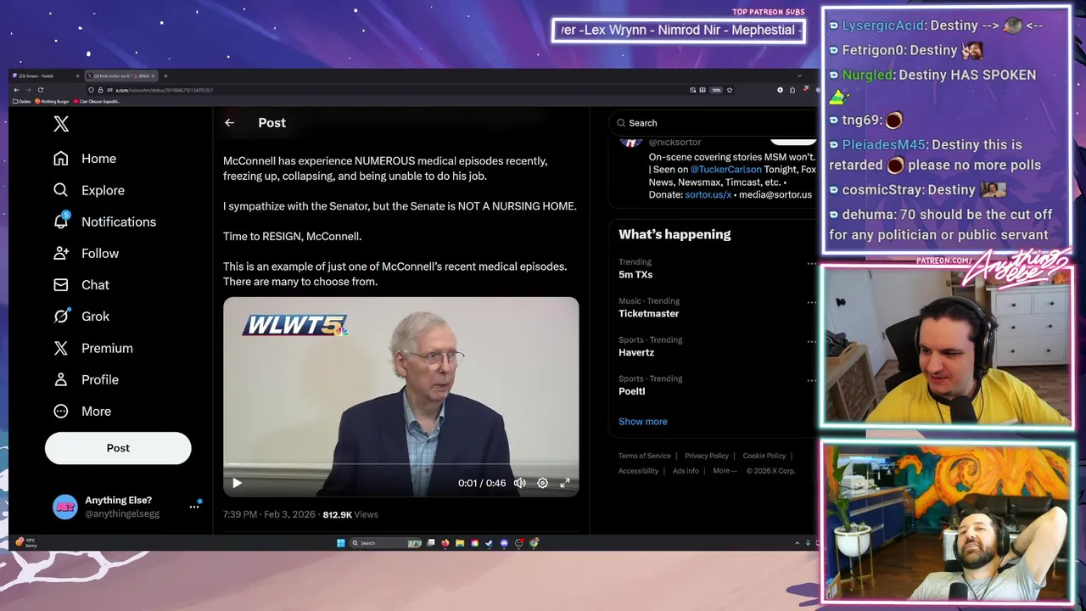Open the taskbar weather widget
This screenshot has height=611, width=1086.
tap(26, 542)
